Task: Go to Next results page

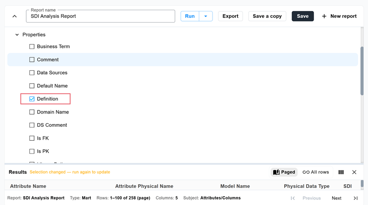Action: 336,198
